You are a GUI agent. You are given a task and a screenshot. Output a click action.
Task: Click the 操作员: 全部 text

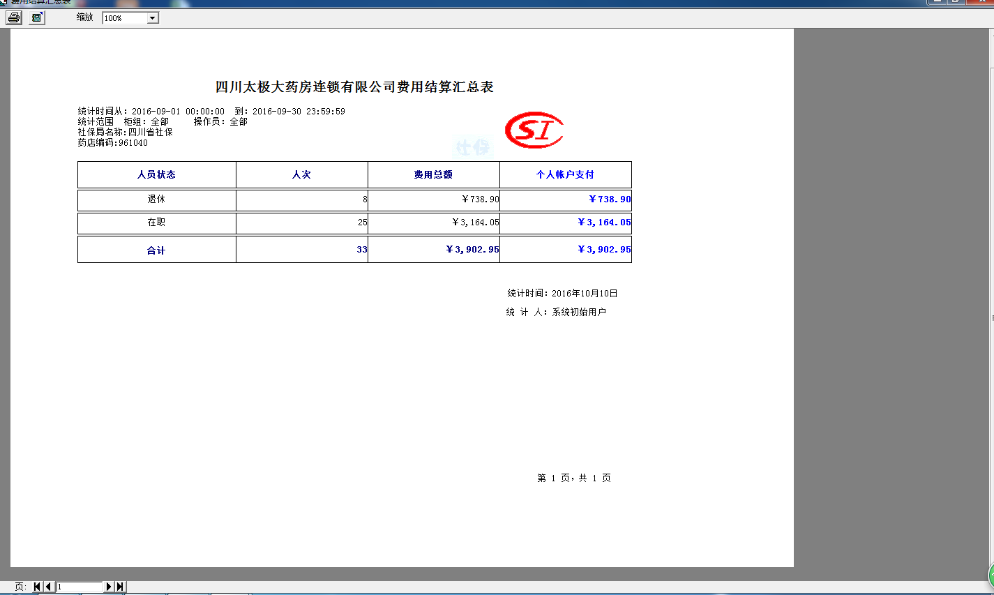pos(220,122)
